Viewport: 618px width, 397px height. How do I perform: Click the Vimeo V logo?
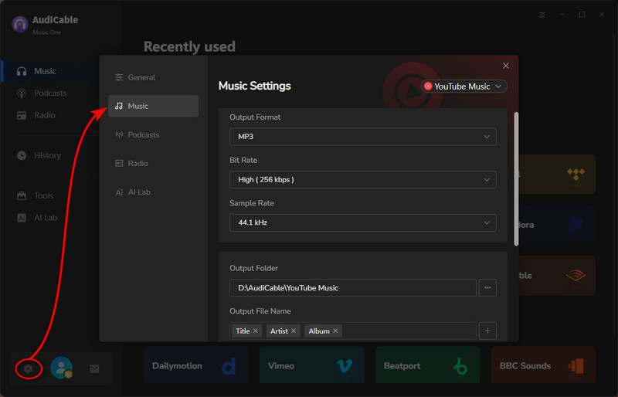coord(344,366)
